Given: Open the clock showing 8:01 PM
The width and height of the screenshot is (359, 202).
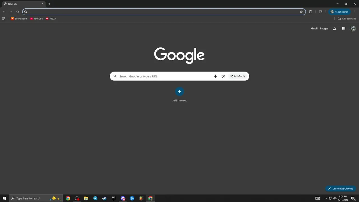Looking at the screenshot, I should coord(343,198).
